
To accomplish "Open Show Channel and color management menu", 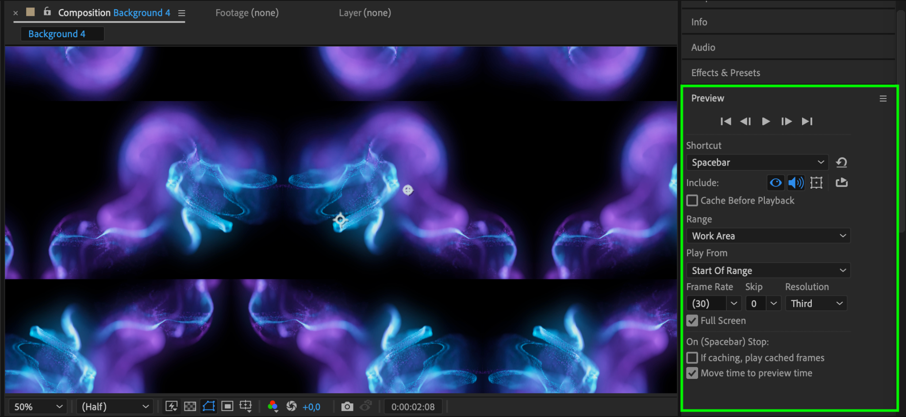I will pyautogui.click(x=273, y=406).
